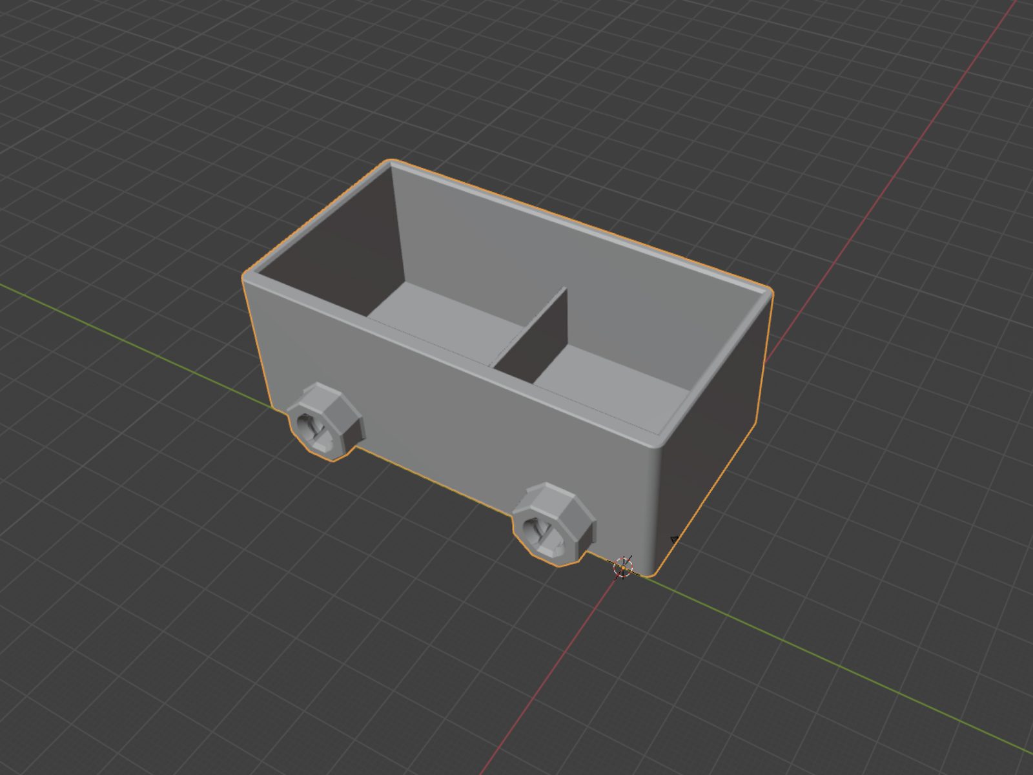Select the right octagonal wheel on the cart
The width and height of the screenshot is (1033, 775).
[x=553, y=525]
